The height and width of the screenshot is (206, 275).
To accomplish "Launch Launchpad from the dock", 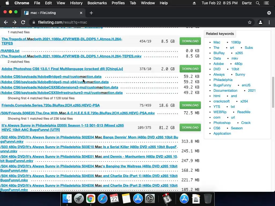I will click(x=79, y=199).
